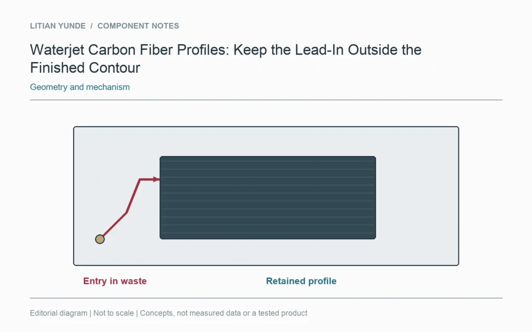Click the slash separator between breadcrumbs
532x332 pixels.
pos(91,26)
